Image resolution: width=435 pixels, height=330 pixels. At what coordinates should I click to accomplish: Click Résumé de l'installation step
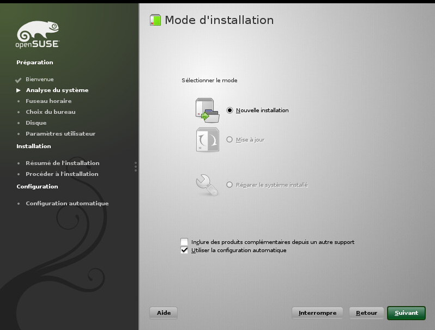click(63, 163)
